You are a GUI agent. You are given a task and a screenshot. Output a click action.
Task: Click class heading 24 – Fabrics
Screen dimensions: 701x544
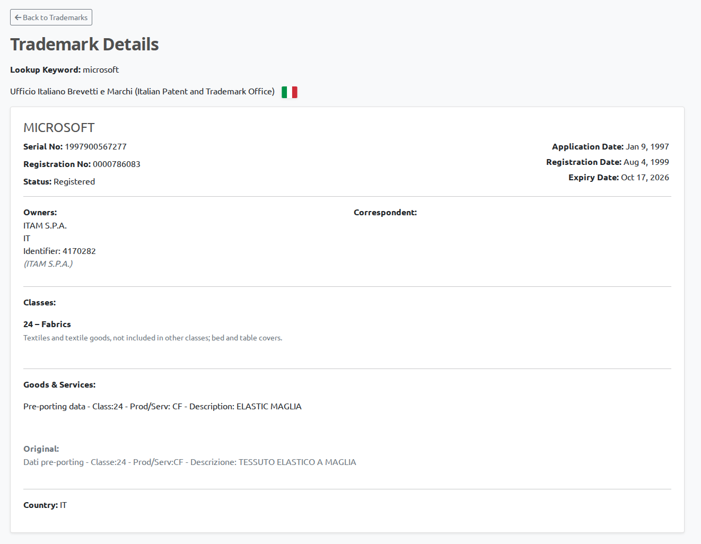point(47,324)
